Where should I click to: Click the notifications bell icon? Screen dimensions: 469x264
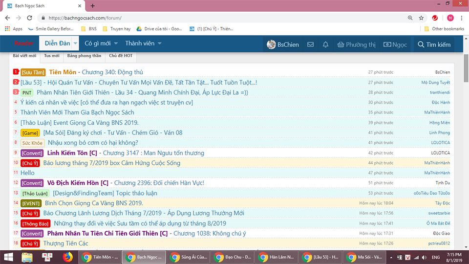(325, 44)
